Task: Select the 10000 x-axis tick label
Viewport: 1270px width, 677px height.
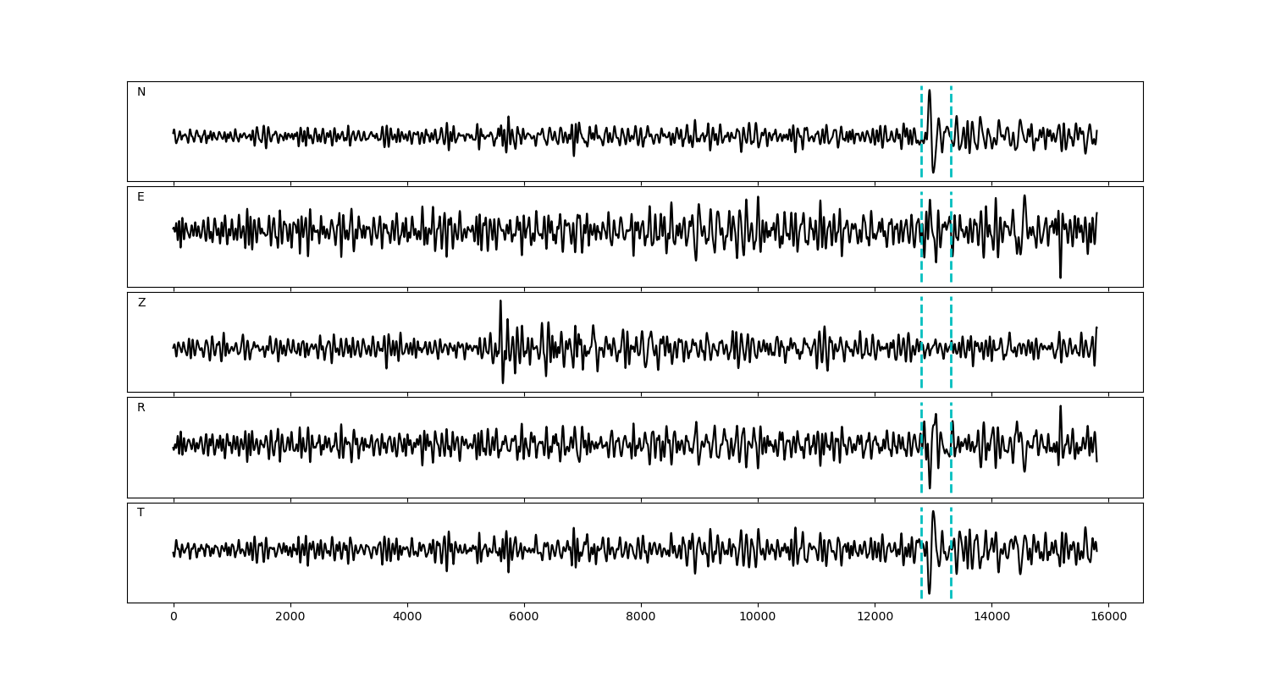Action: pos(758,617)
